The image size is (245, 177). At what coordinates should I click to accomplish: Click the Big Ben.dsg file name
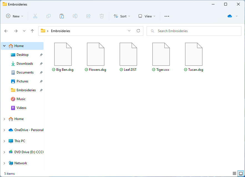(65, 70)
